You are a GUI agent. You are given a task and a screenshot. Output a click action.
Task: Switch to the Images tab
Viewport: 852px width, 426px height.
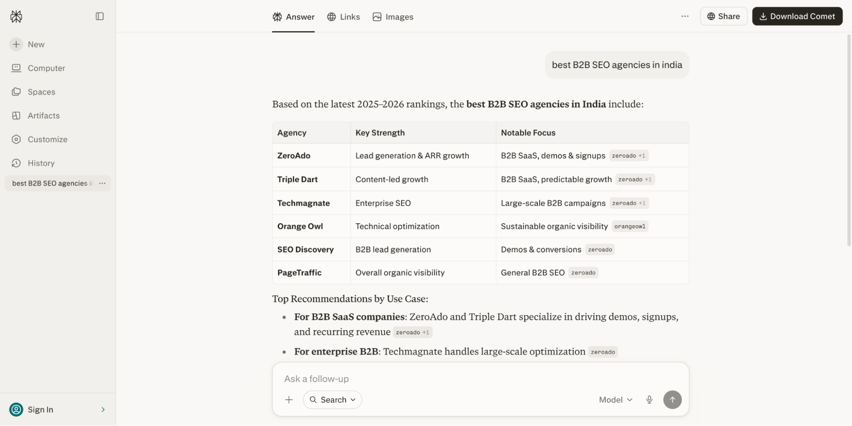(x=393, y=17)
